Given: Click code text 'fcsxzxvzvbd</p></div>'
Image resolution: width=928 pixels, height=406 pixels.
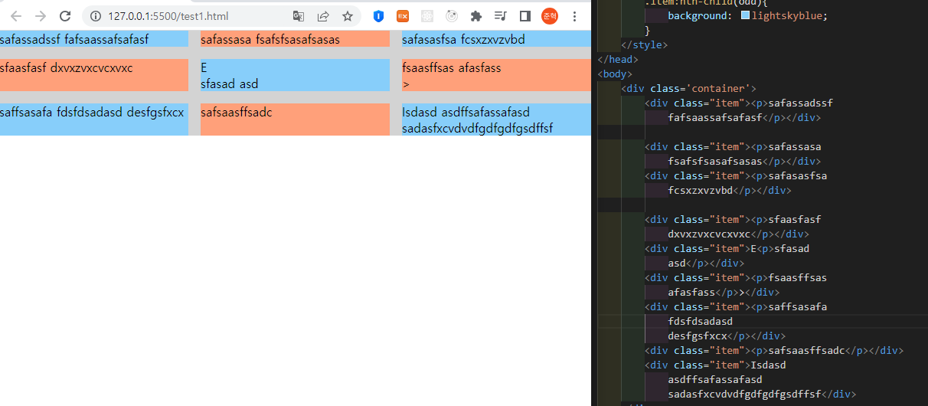Looking at the screenshot, I should (x=729, y=190).
